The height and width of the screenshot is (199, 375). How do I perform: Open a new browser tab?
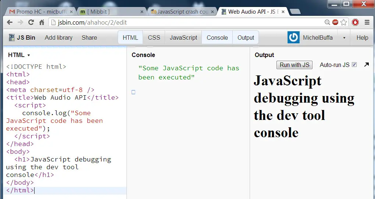295,11
